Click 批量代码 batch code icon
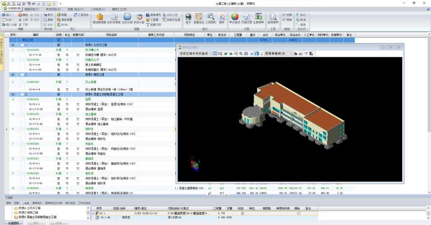431x225 pixels. pos(153,25)
